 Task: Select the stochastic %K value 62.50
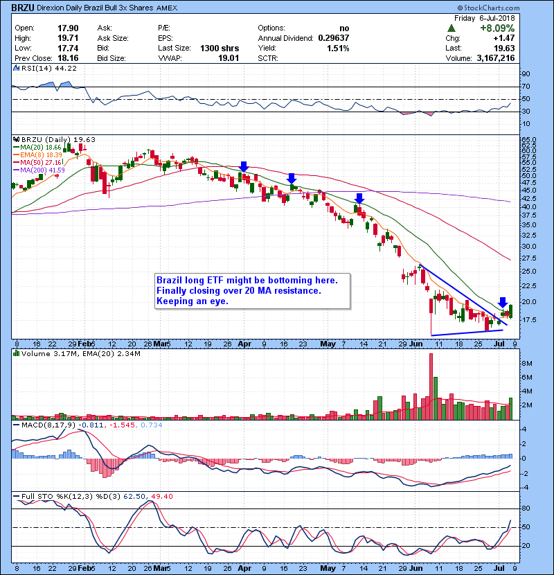(134, 497)
